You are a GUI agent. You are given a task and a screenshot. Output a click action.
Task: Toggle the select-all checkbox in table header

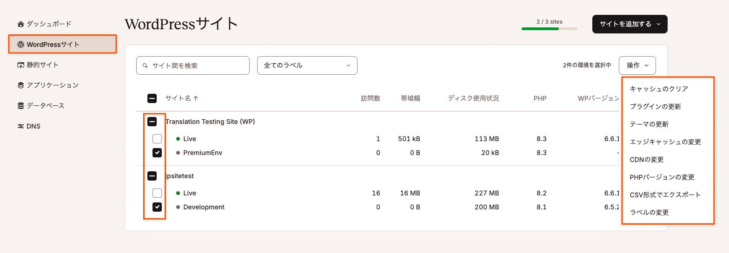tap(152, 98)
